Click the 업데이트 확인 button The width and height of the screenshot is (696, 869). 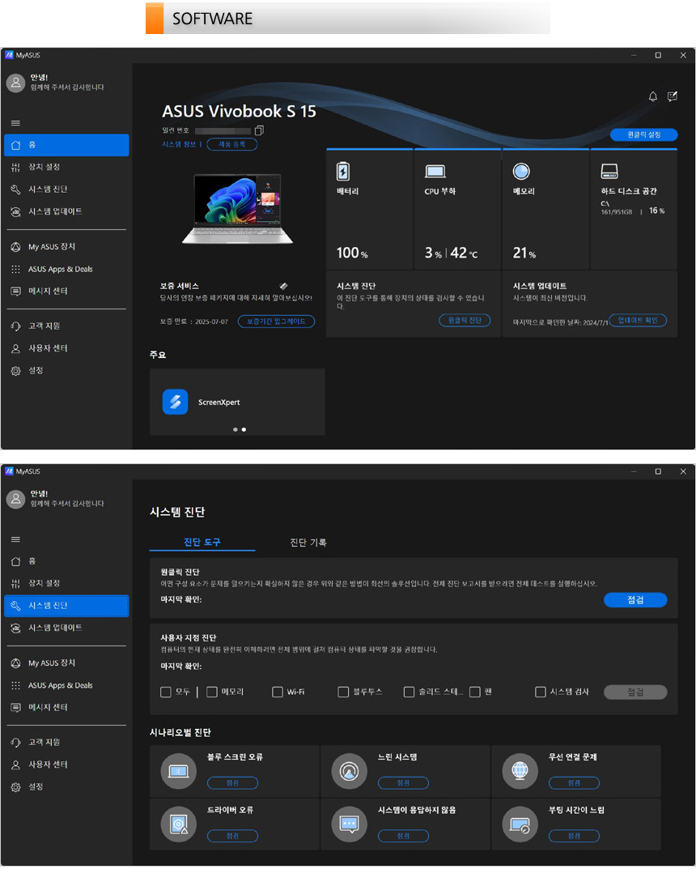(x=638, y=321)
